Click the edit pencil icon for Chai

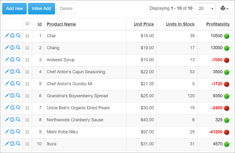pos(7,35)
